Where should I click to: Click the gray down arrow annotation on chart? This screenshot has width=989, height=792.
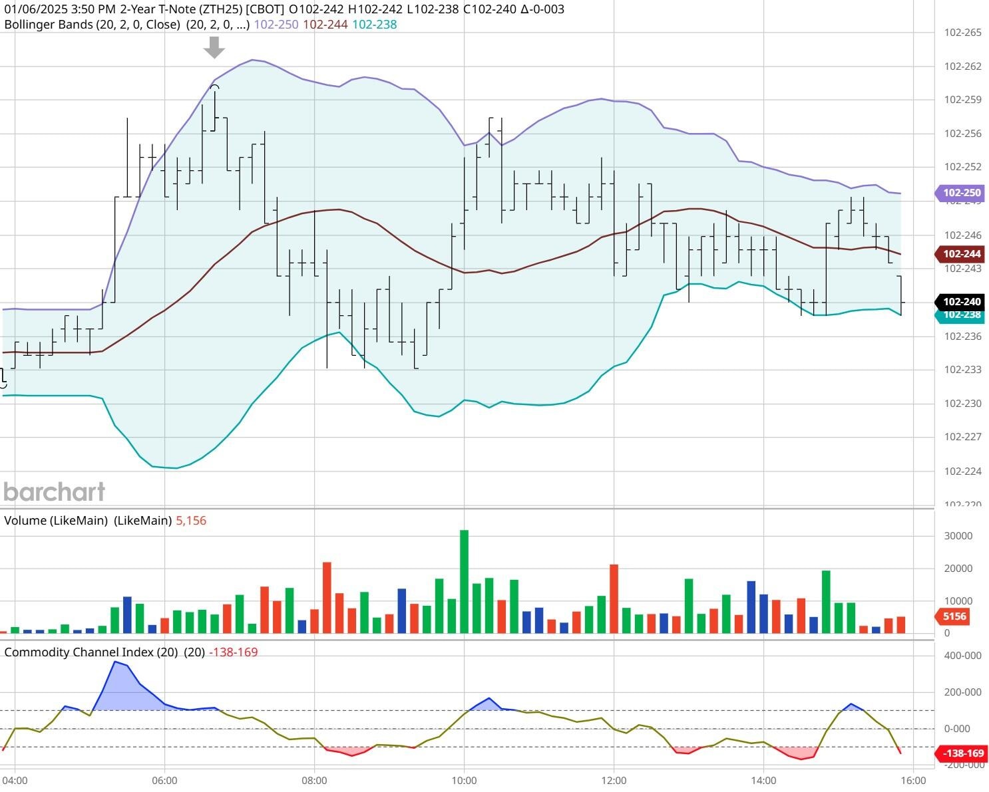pyautogui.click(x=213, y=48)
